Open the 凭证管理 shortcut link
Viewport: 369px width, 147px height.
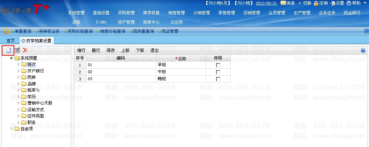(x=170, y=31)
